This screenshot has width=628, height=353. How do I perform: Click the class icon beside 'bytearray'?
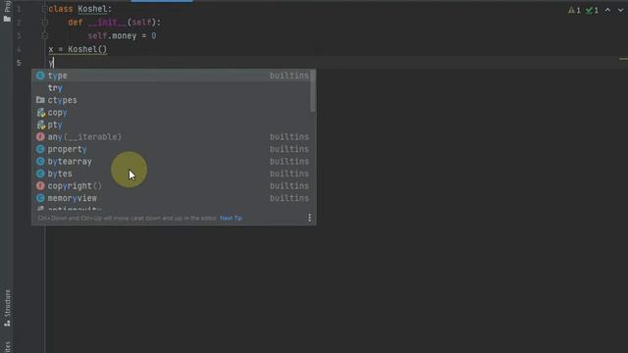pos(40,162)
